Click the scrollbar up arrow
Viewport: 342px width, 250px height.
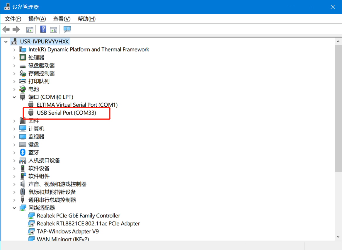click(338, 41)
